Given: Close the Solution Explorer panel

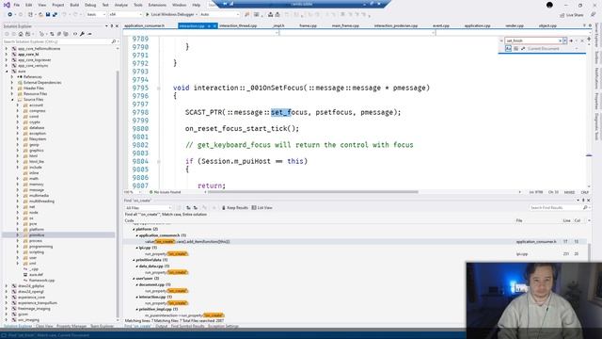Looking at the screenshot, I should coord(117,26).
